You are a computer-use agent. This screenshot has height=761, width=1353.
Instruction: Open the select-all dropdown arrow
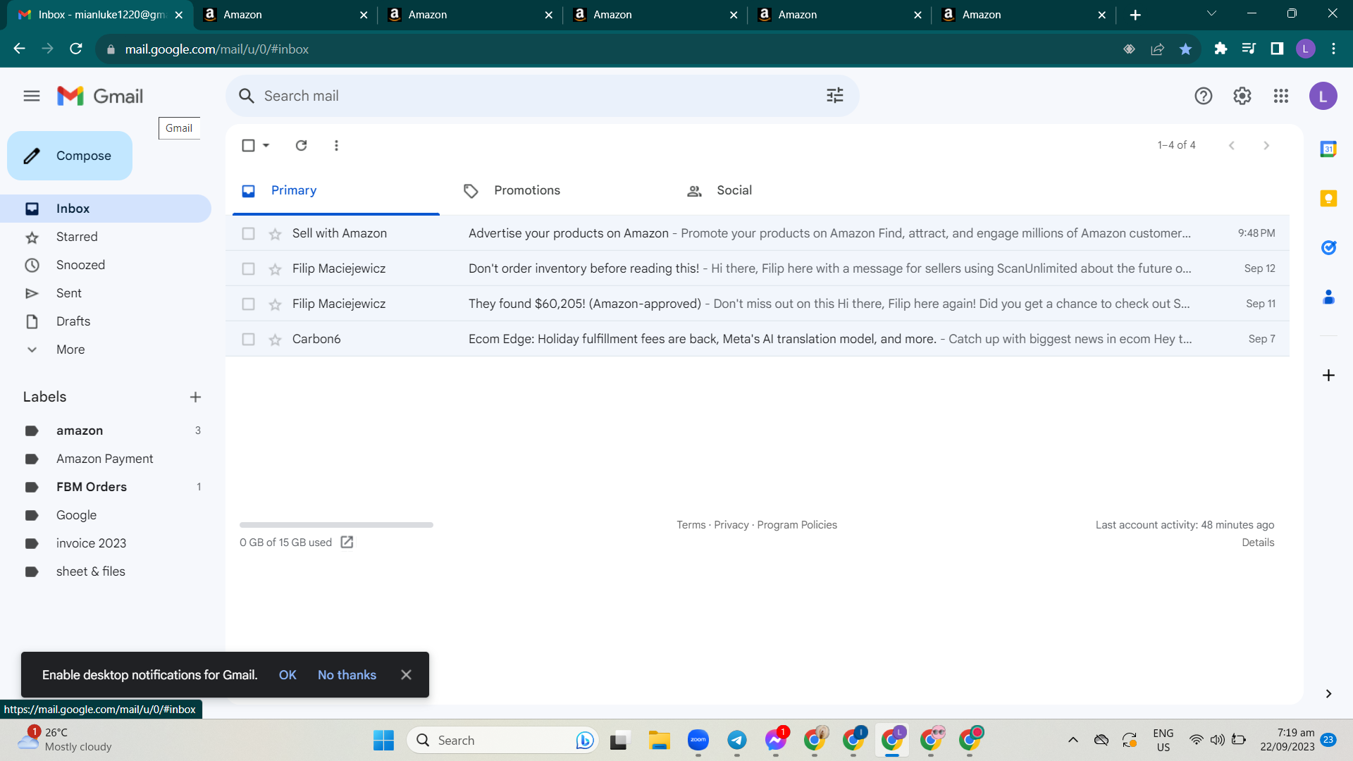[x=266, y=145]
